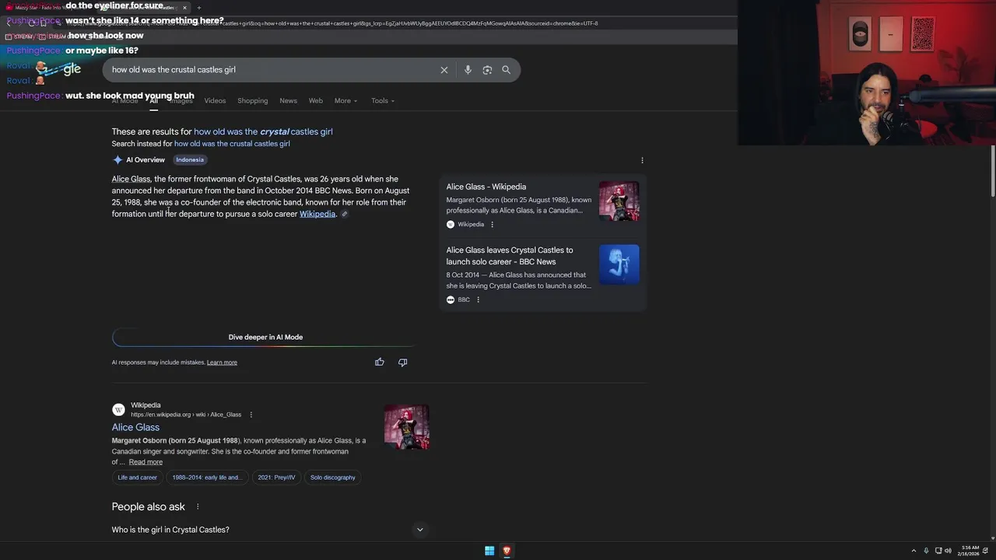This screenshot has width=996, height=560.
Task: Switch to the Shopping results tab
Action: (x=252, y=101)
